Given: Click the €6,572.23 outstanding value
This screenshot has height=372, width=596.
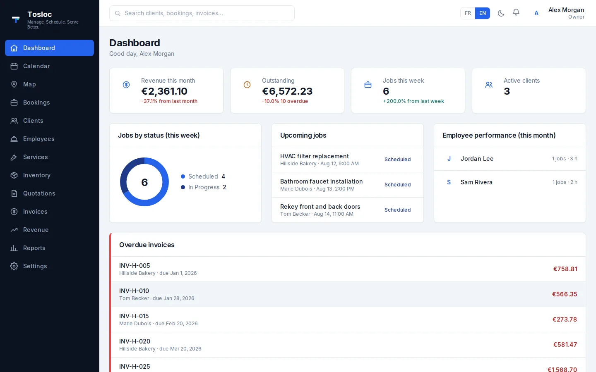Looking at the screenshot, I should point(287,91).
